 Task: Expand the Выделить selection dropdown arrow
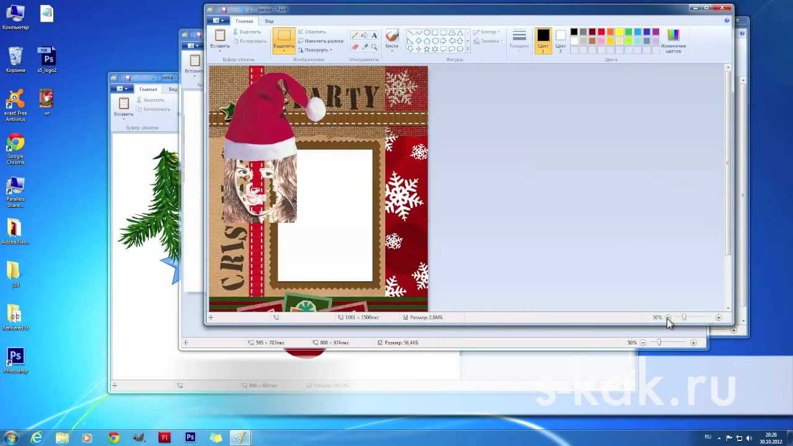pos(284,51)
